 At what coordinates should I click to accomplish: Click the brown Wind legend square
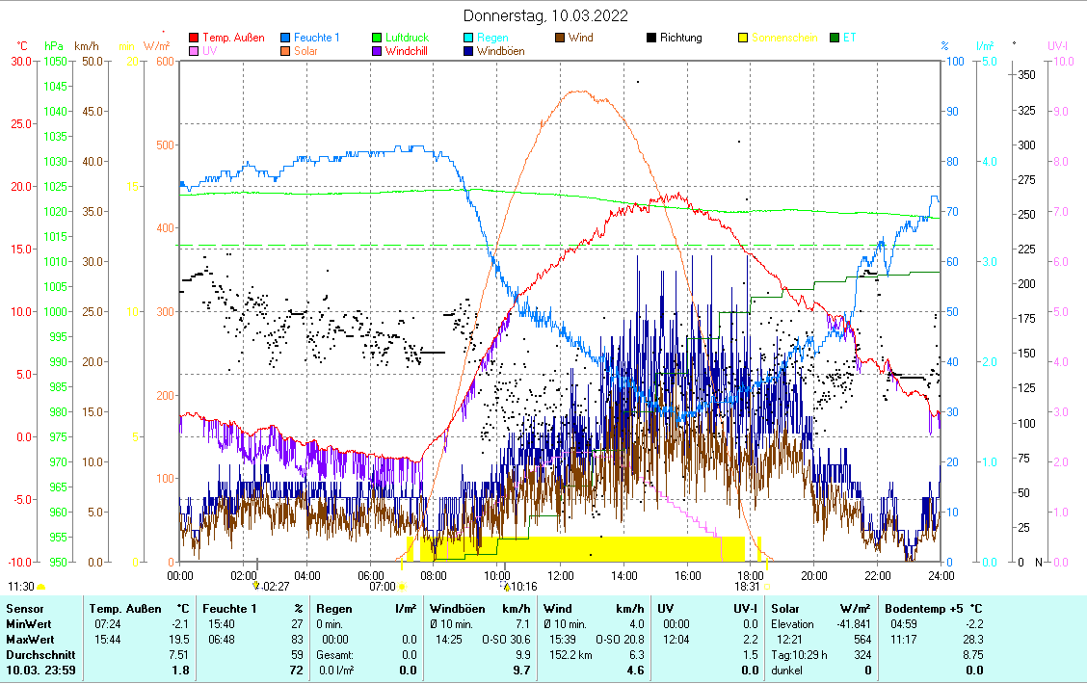tap(561, 38)
